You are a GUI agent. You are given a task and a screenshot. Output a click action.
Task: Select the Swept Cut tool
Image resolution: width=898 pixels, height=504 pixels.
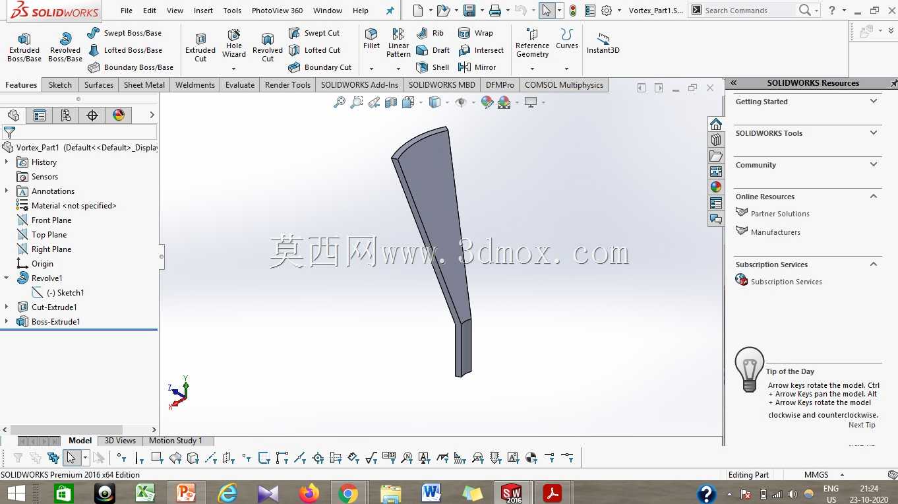click(x=314, y=33)
